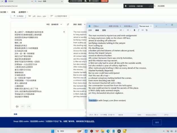Select the 35 种语言 translate text tab
The height and width of the screenshot is (133, 177).
click(x=18, y=16)
